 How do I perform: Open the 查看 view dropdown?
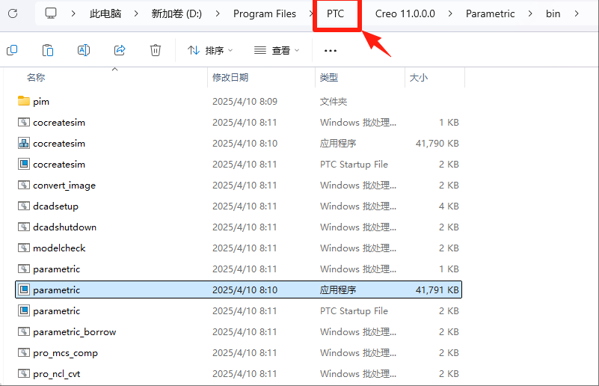click(x=277, y=50)
